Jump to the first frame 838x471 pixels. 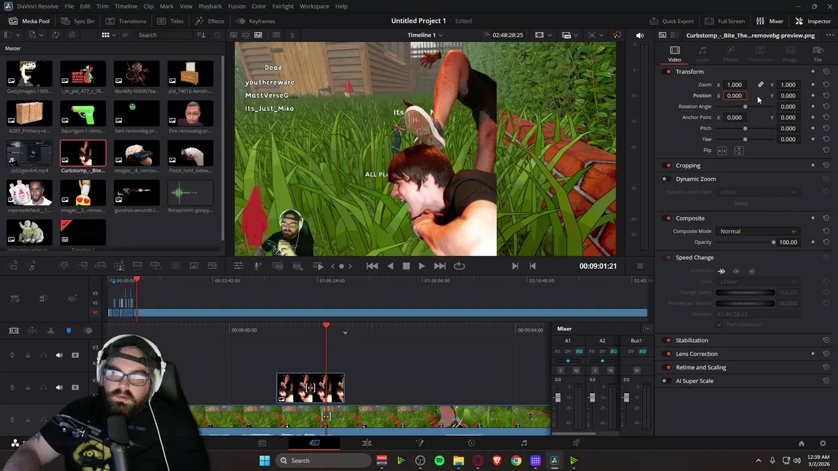pyautogui.click(x=372, y=266)
